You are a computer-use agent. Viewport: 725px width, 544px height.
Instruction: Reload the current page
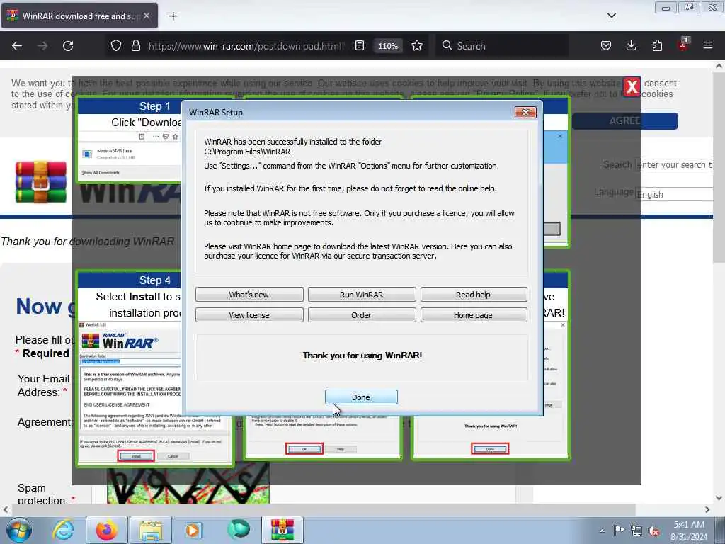pyautogui.click(x=68, y=46)
